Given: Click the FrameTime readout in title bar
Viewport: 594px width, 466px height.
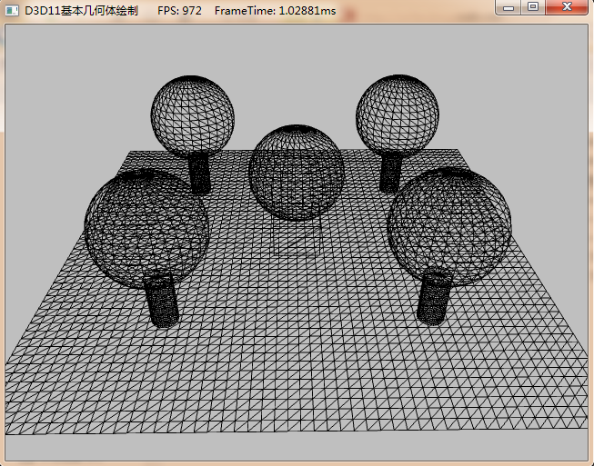Looking at the screenshot, I should (x=275, y=9).
